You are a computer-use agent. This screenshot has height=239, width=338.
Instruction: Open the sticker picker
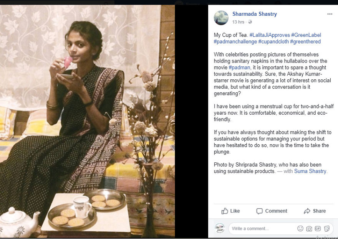327,229
